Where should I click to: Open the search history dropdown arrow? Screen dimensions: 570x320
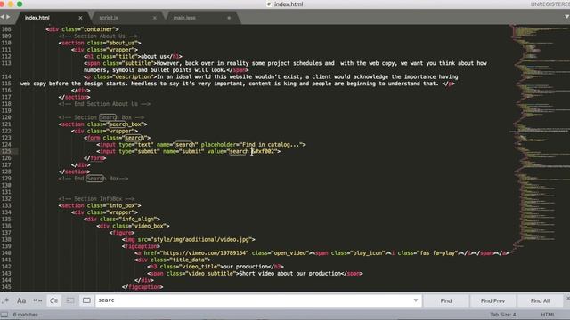click(416, 300)
